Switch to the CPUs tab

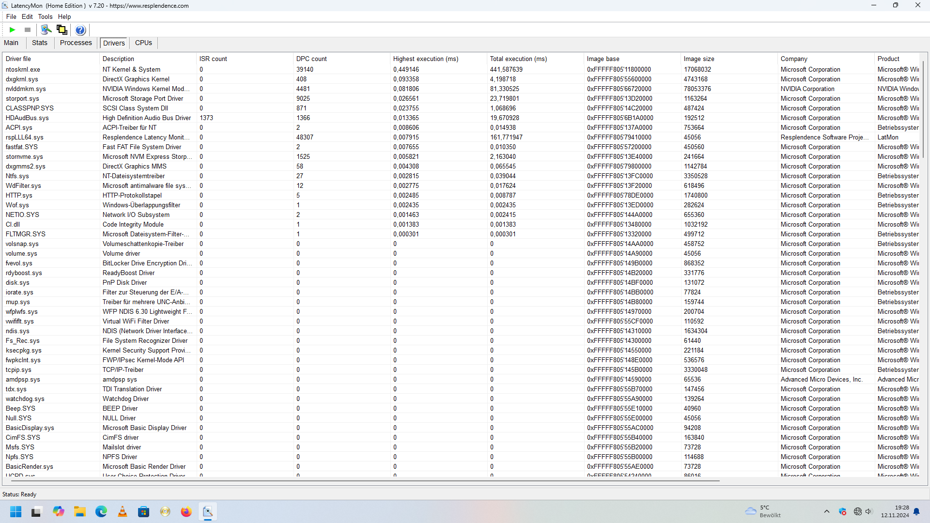click(x=143, y=43)
